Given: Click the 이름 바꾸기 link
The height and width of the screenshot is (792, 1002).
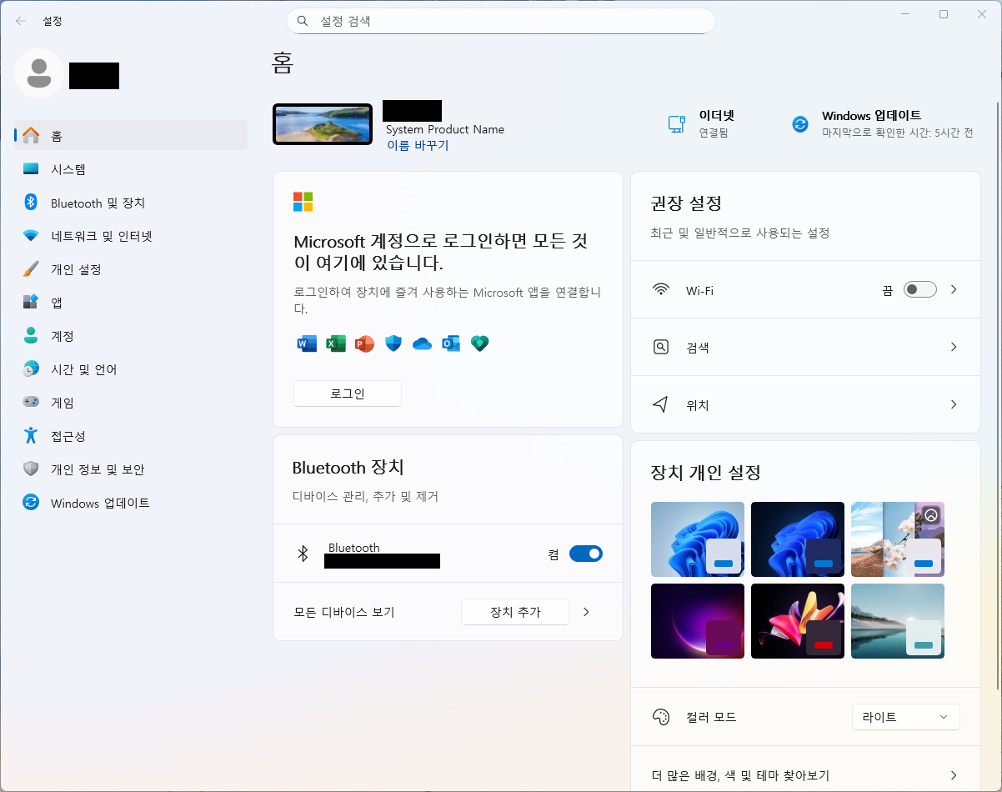Looking at the screenshot, I should (418, 145).
